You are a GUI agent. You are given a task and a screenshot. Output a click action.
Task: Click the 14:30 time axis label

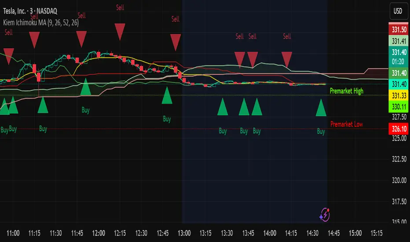[312, 233]
